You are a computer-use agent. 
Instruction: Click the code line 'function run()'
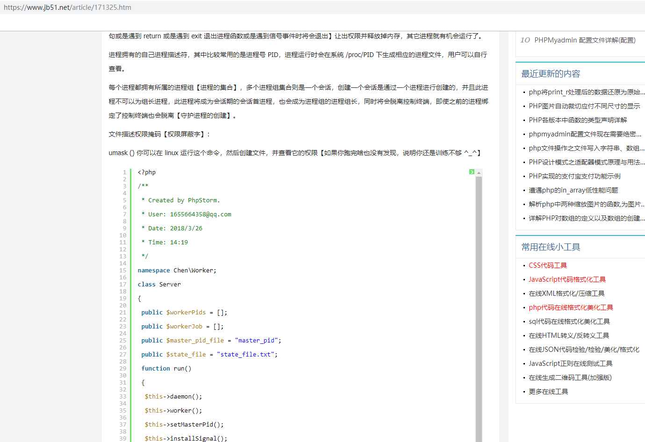[x=166, y=369]
